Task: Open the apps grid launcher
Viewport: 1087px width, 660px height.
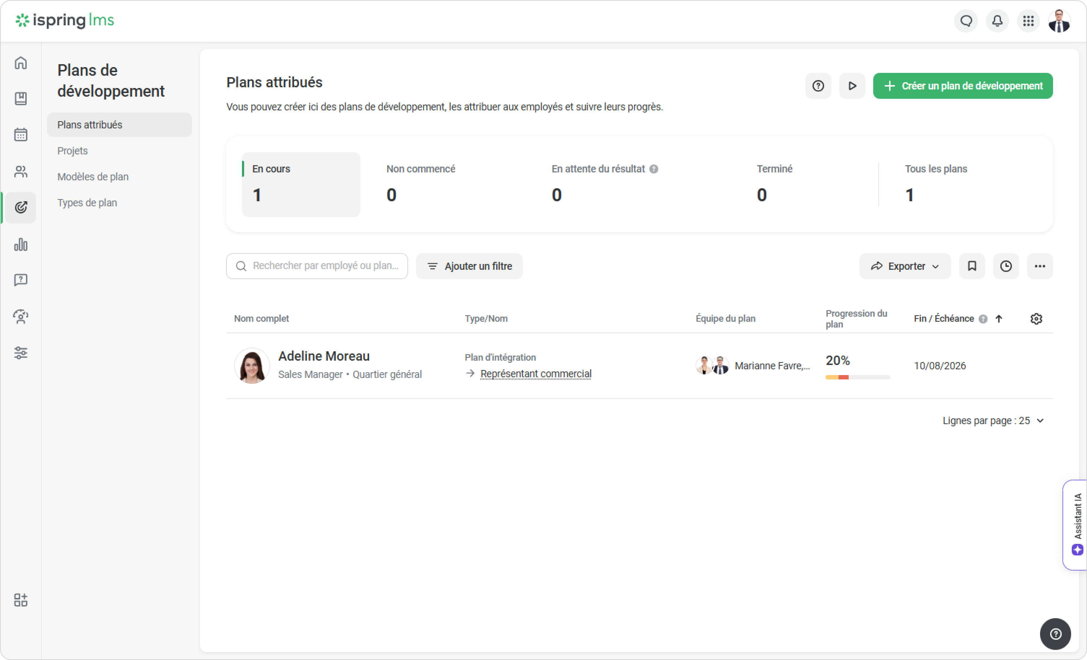Action: pos(1028,21)
